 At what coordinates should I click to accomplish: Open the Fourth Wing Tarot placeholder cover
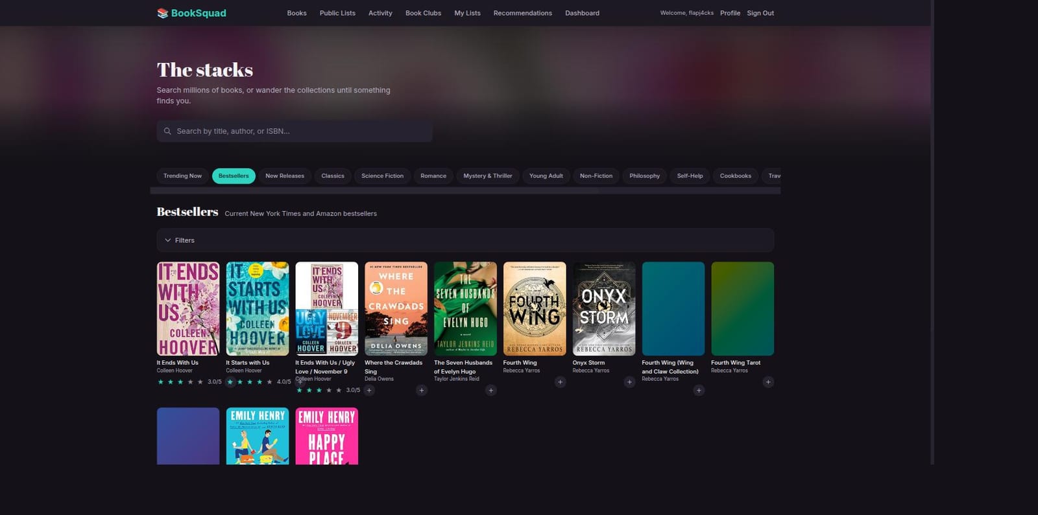pos(743,309)
